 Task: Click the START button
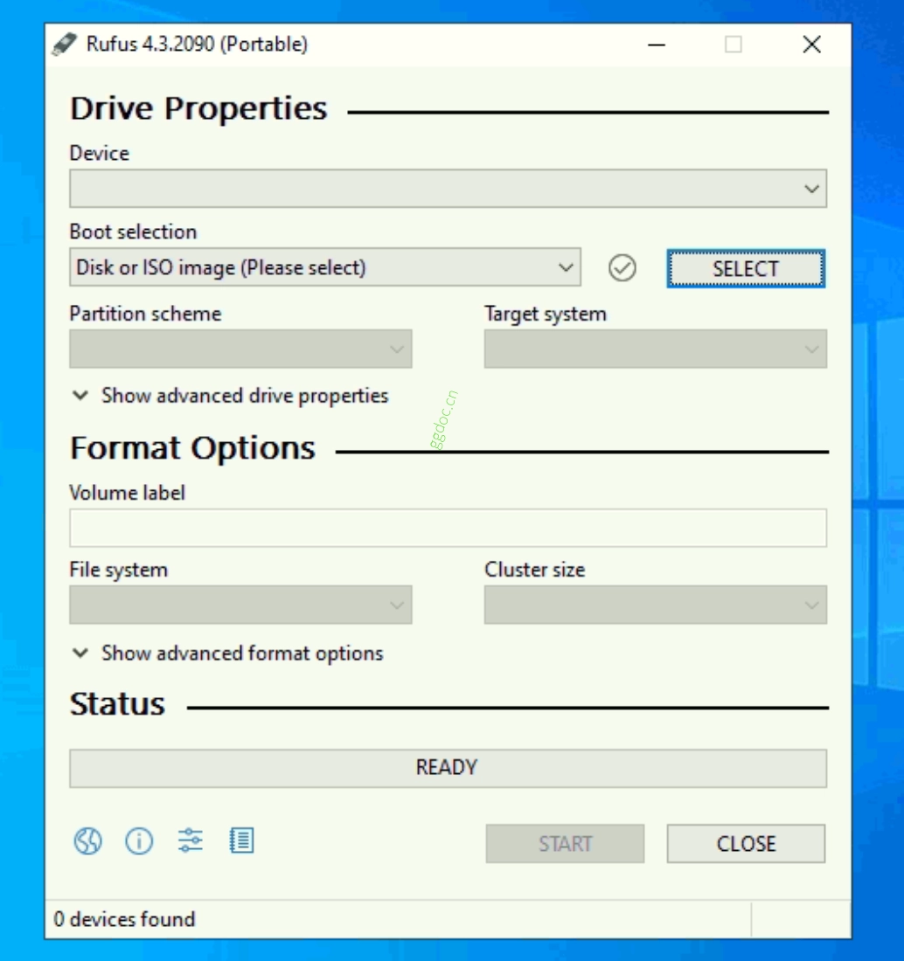[565, 844]
